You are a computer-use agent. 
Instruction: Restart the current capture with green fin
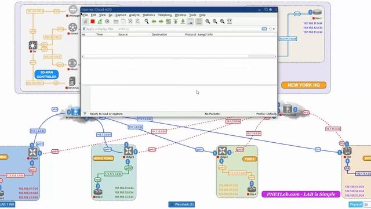point(100,21)
